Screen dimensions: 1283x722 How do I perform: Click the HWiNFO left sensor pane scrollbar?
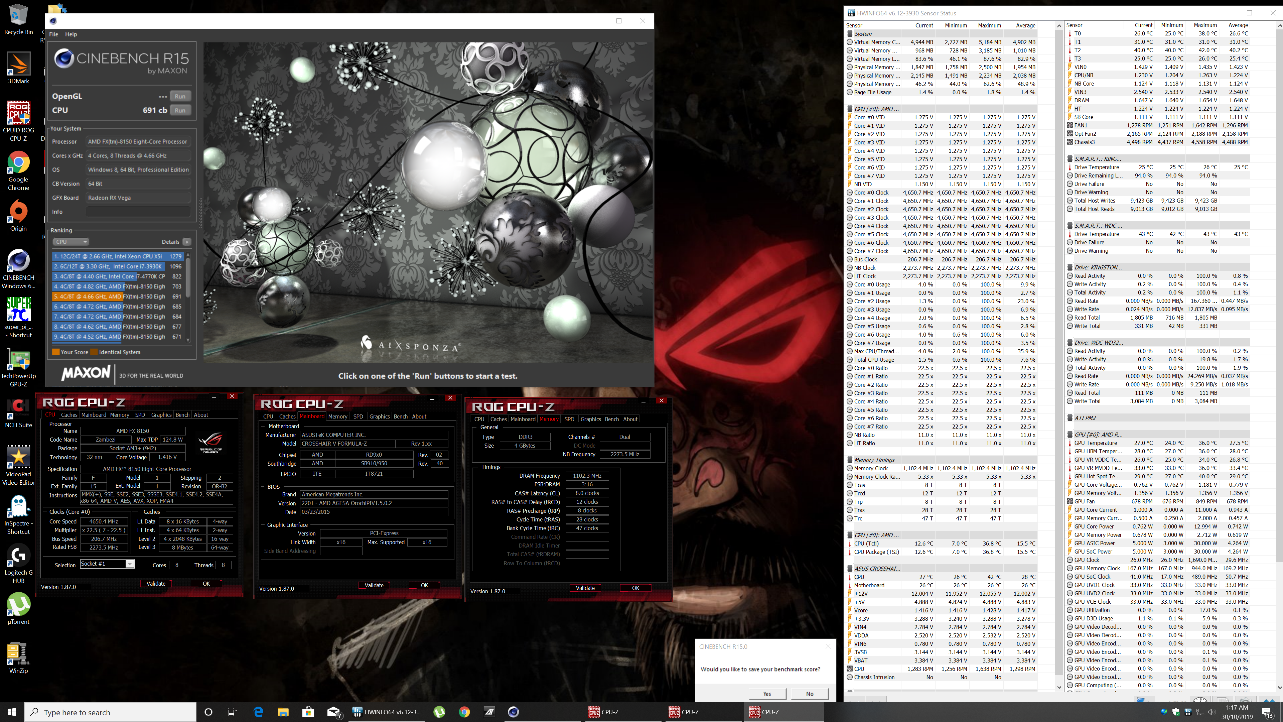click(1059, 356)
